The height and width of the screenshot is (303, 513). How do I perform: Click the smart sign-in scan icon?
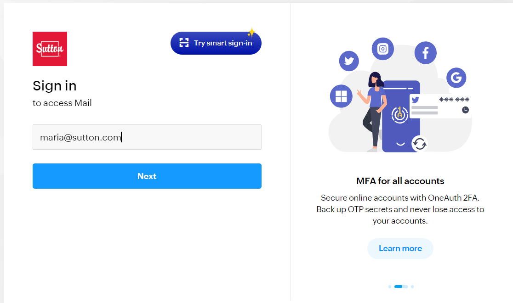(184, 43)
